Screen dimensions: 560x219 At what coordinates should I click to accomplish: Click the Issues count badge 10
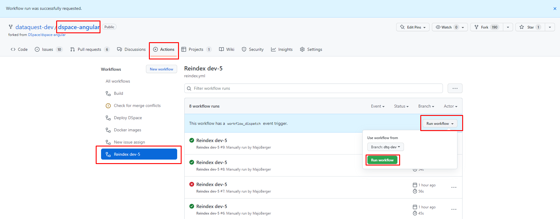pyautogui.click(x=59, y=50)
